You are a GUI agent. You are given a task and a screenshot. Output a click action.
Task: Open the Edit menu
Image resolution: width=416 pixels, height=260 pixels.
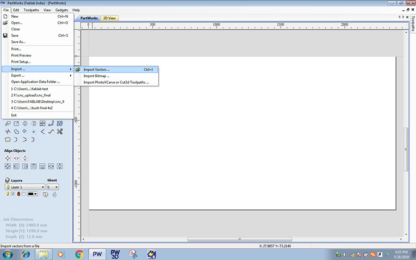click(16, 10)
